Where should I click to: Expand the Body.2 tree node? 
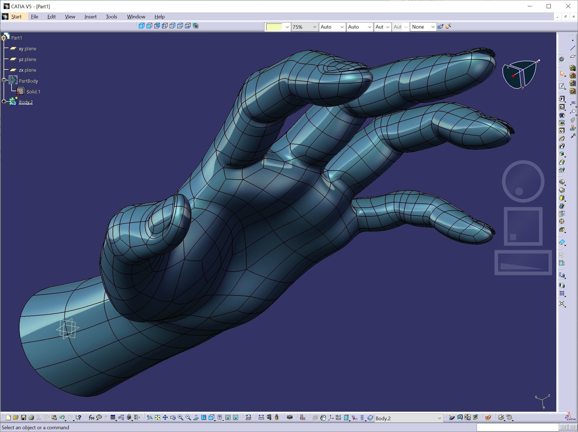tap(4, 102)
